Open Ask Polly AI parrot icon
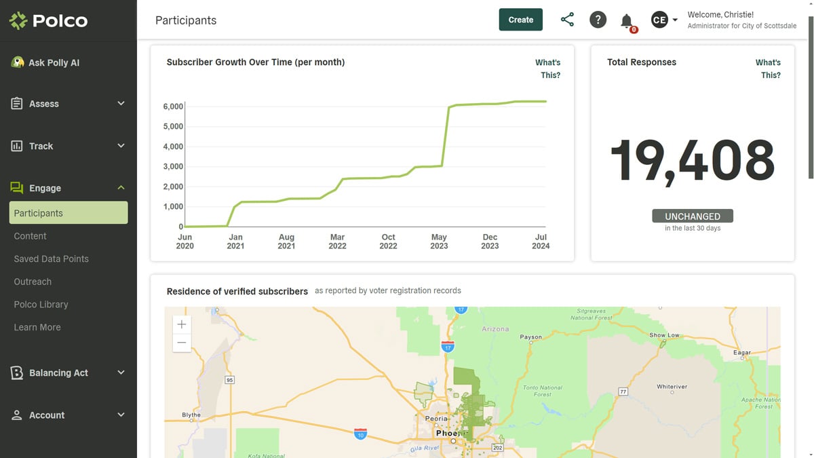This screenshot has height=458, width=814. [x=18, y=62]
